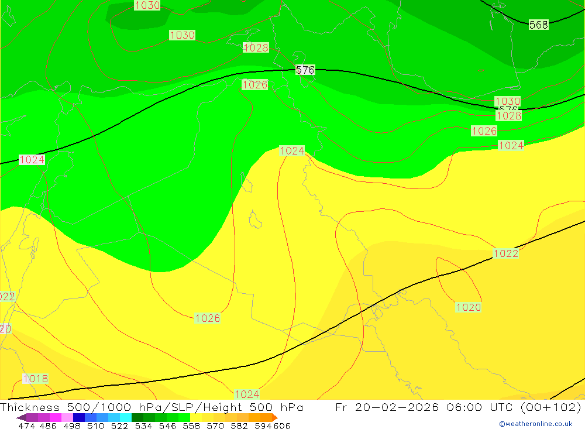This screenshot has height=429, width=585.
Task: Click the 1022 isobar label on the right
Action: (x=506, y=253)
